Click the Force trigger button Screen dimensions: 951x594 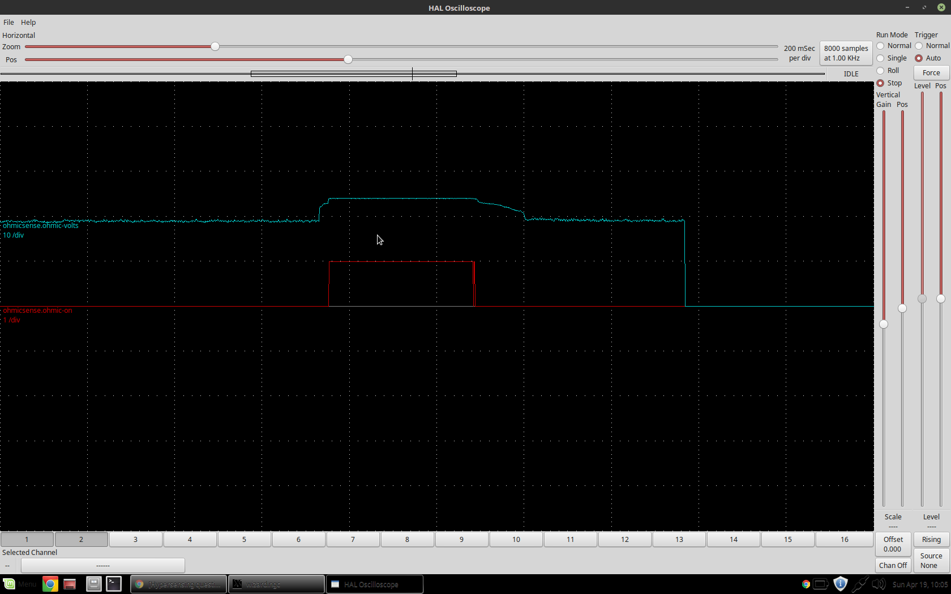tap(931, 72)
